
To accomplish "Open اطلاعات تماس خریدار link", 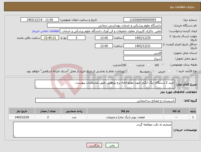I will pos(45,31).
